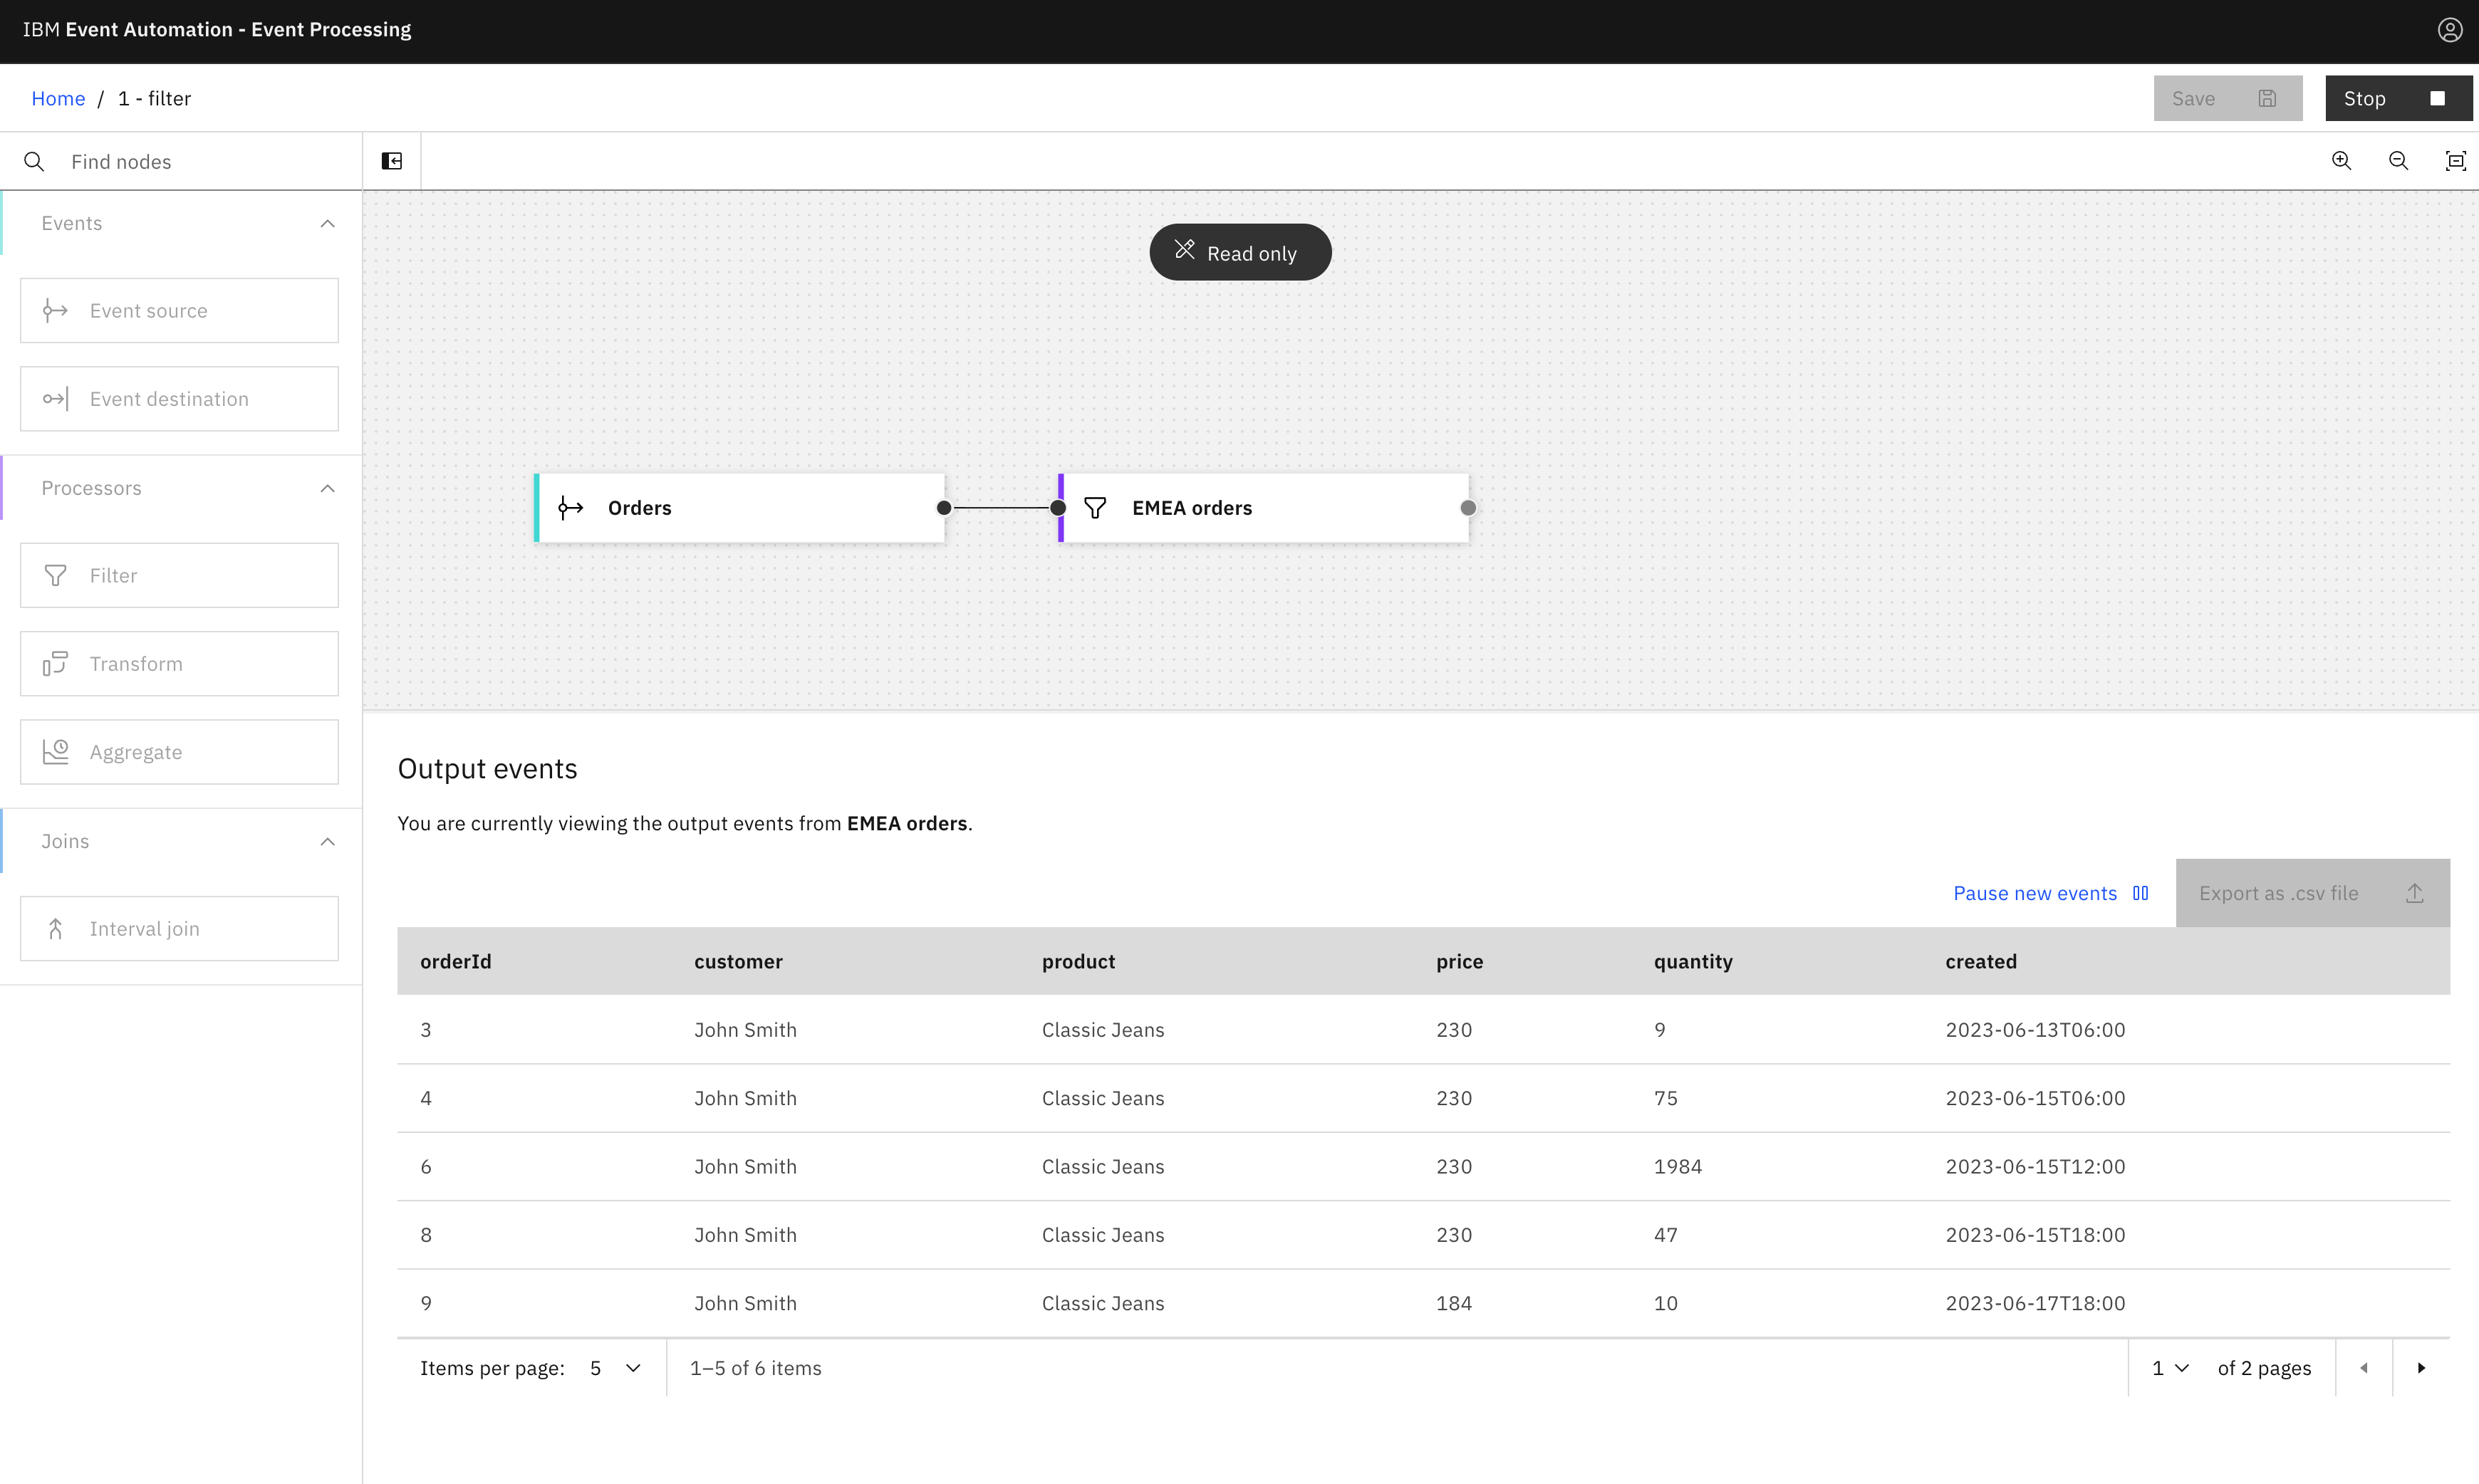Open the user profile icon
This screenshot has height=1484, width=2479.
coord(2449,30)
